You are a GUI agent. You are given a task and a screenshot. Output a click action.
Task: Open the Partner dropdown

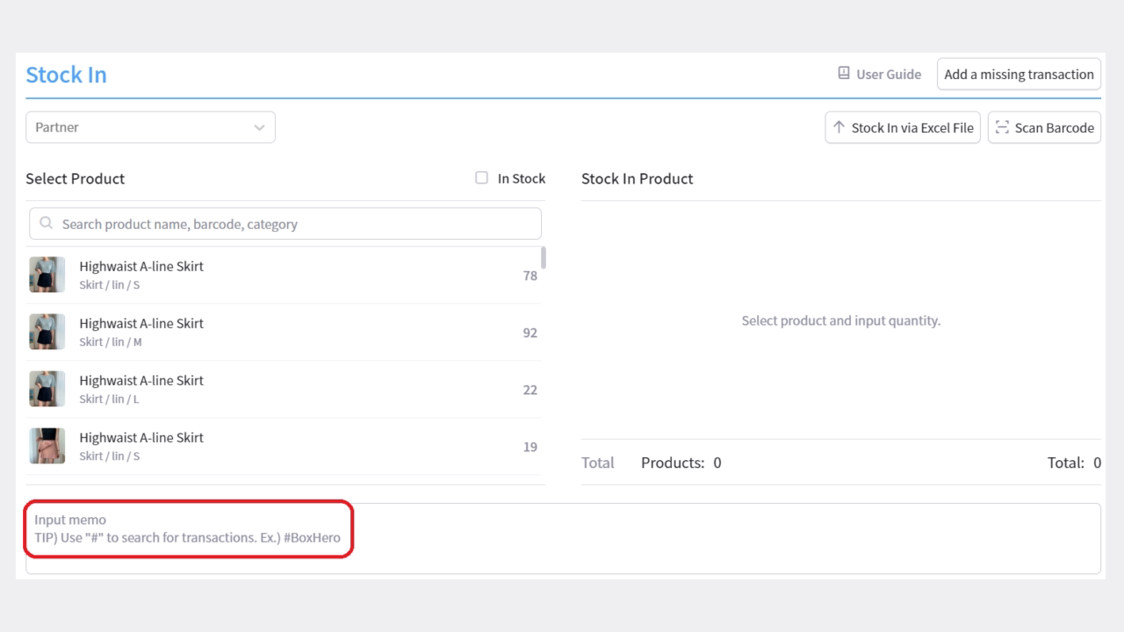pyautogui.click(x=150, y=127)
